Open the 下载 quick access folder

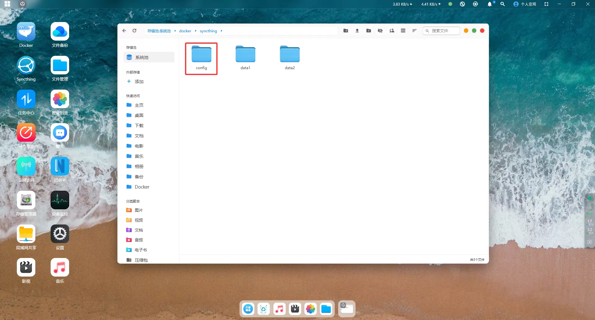(139, 126)
